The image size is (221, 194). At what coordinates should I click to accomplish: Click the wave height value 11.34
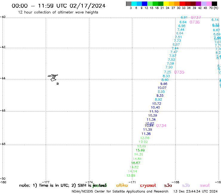151,120
